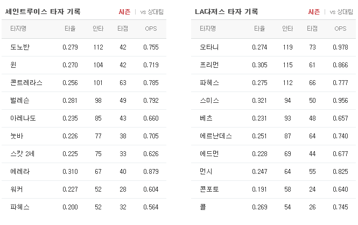The image size is (358, 225).
Task: Open batter 에르난데스 row
Action: [273, 136]
